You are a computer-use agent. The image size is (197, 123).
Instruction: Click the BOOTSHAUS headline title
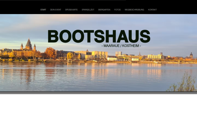pos(99,36)
